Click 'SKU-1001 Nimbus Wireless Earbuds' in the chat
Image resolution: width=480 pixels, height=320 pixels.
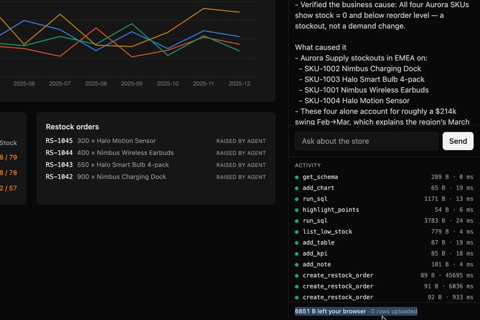pos(366,90)
